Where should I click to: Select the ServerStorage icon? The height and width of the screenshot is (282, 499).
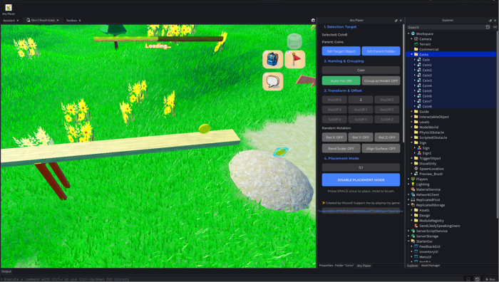point(413,236)
